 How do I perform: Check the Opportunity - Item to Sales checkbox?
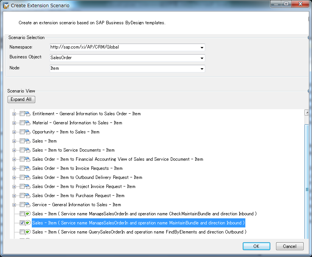point(22,132)
